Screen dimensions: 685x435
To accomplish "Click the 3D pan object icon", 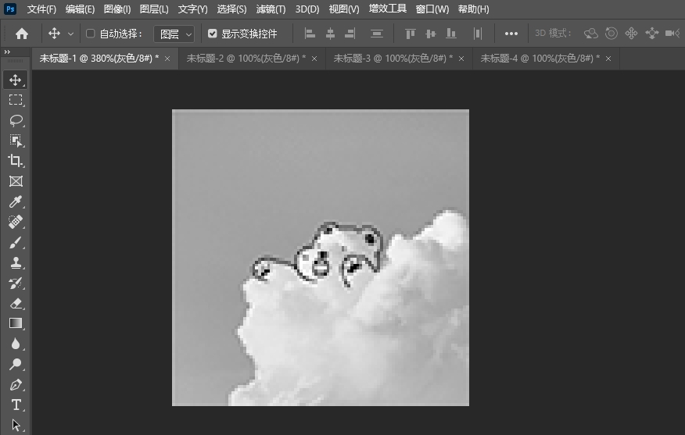I will point(631,34).
